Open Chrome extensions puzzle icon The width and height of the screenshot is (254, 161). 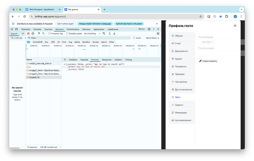226,17
